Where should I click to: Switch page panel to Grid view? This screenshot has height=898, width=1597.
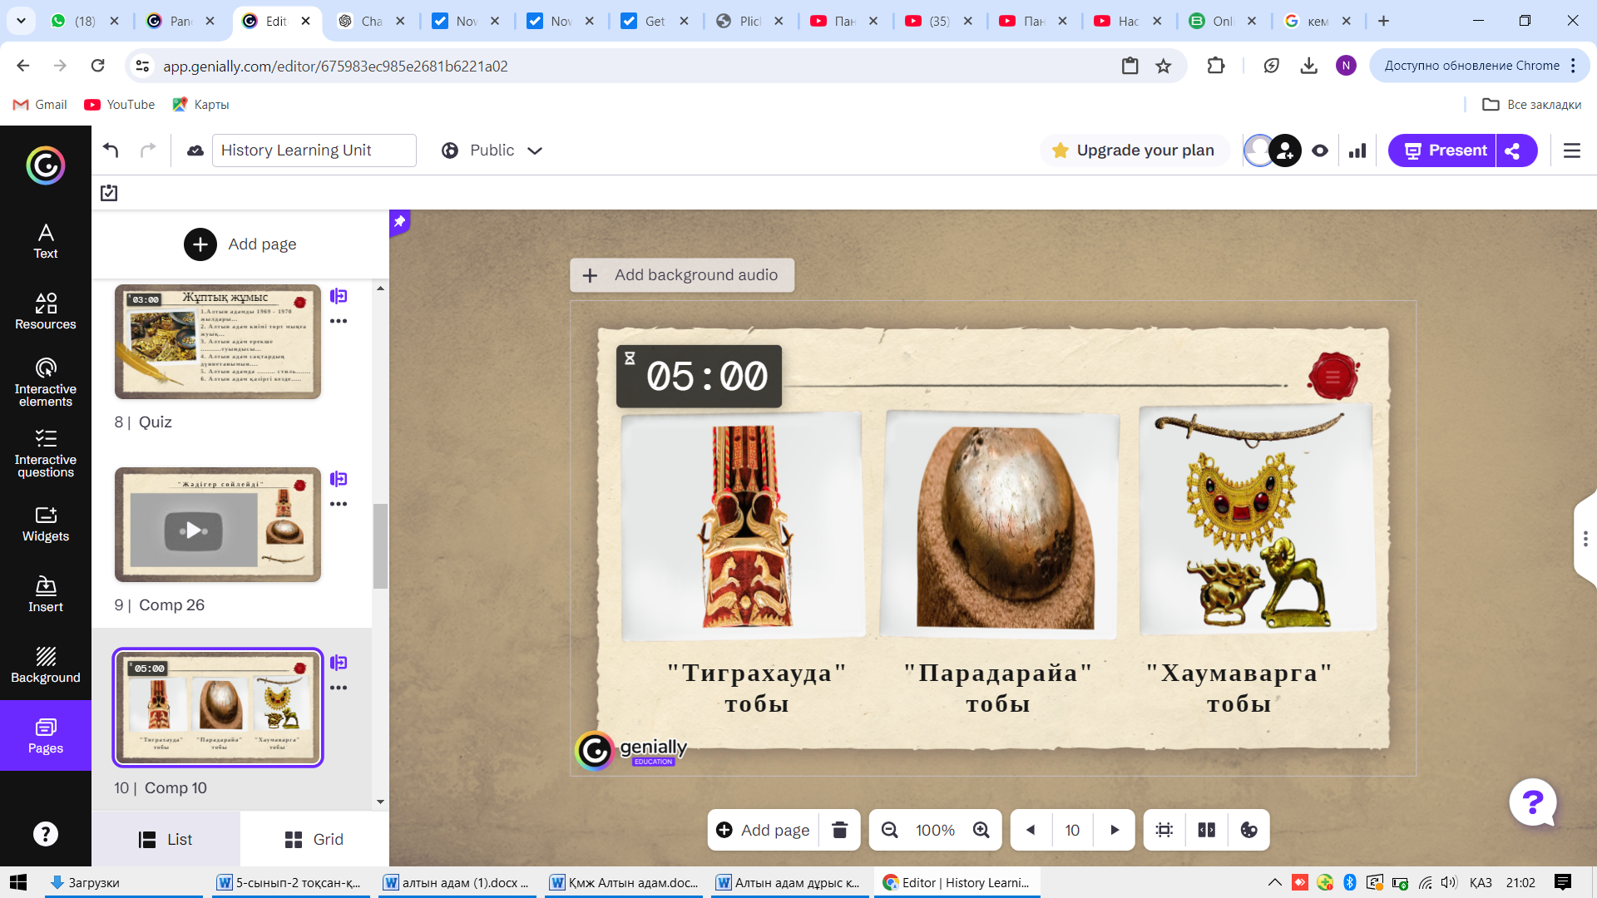[x=314, y=839]
